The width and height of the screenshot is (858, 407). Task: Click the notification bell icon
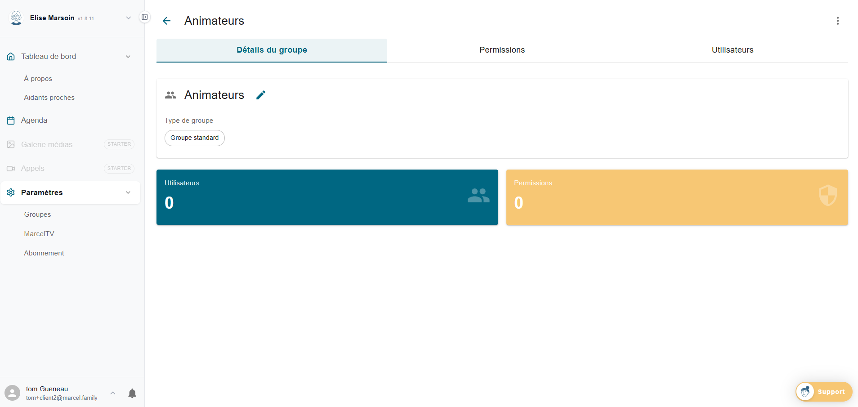point(132,393)
